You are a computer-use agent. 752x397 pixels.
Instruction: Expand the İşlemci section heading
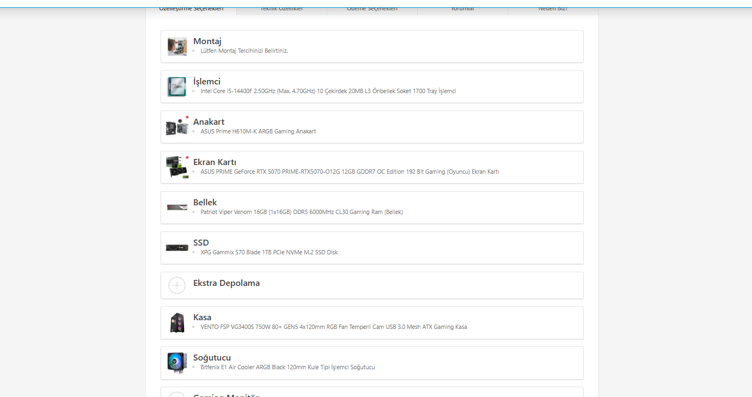tap(207, 82)
